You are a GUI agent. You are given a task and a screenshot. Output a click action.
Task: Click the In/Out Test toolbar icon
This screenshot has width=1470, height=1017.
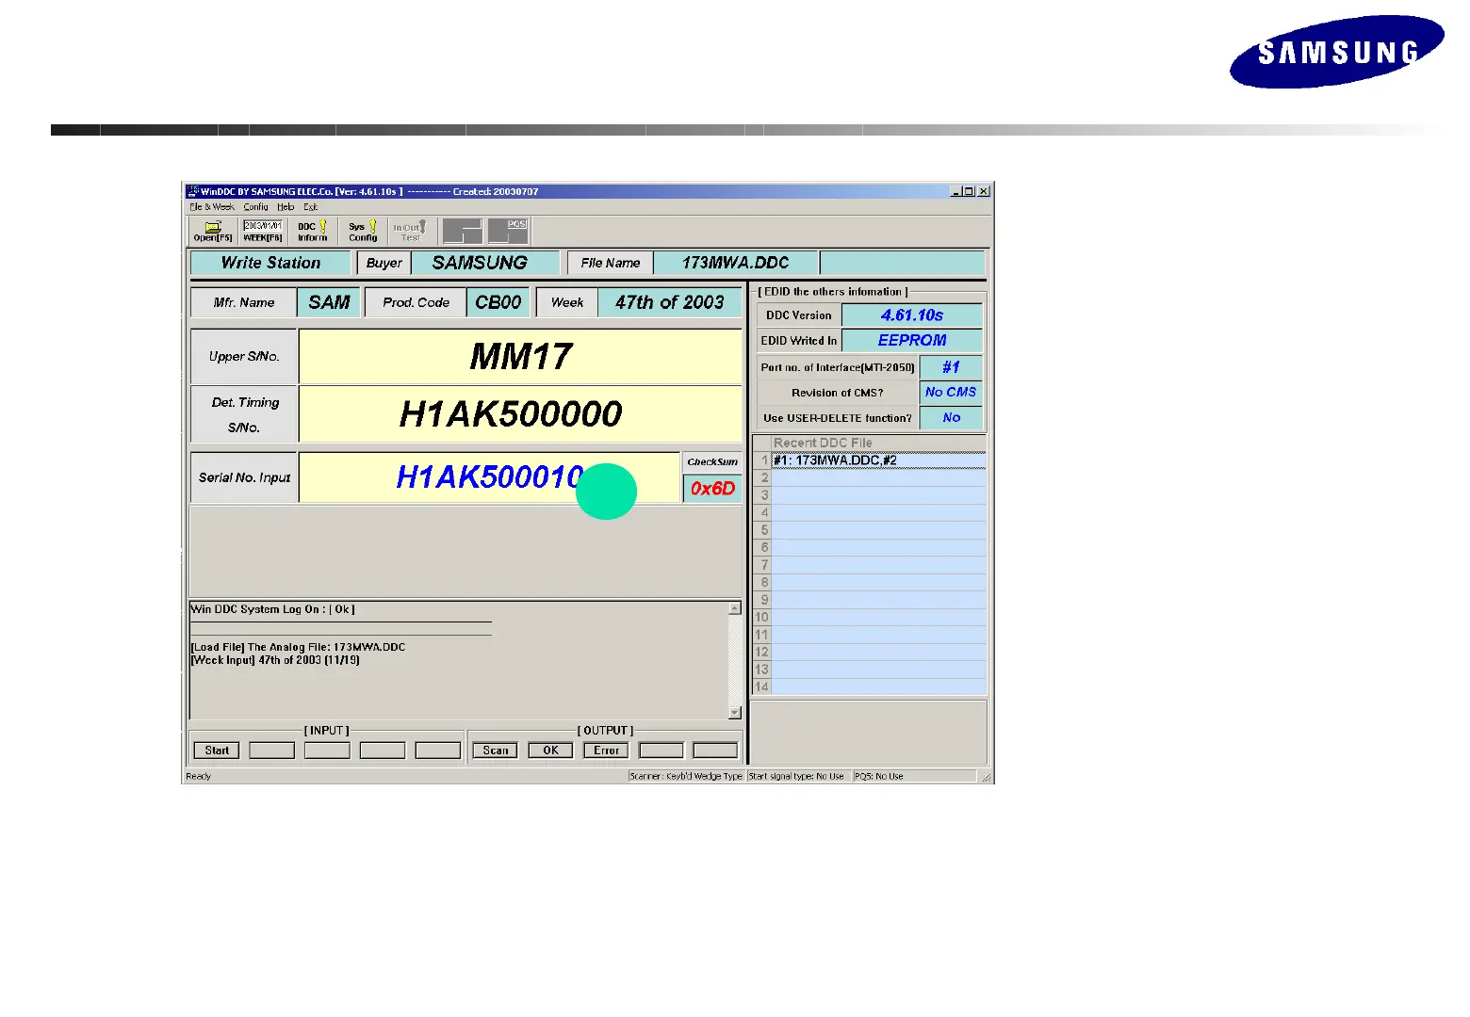pos(410,231)
